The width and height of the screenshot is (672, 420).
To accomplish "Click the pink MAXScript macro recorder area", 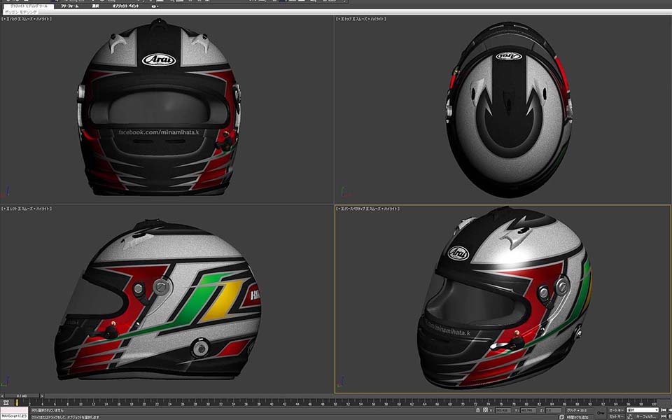I will 14,409.
